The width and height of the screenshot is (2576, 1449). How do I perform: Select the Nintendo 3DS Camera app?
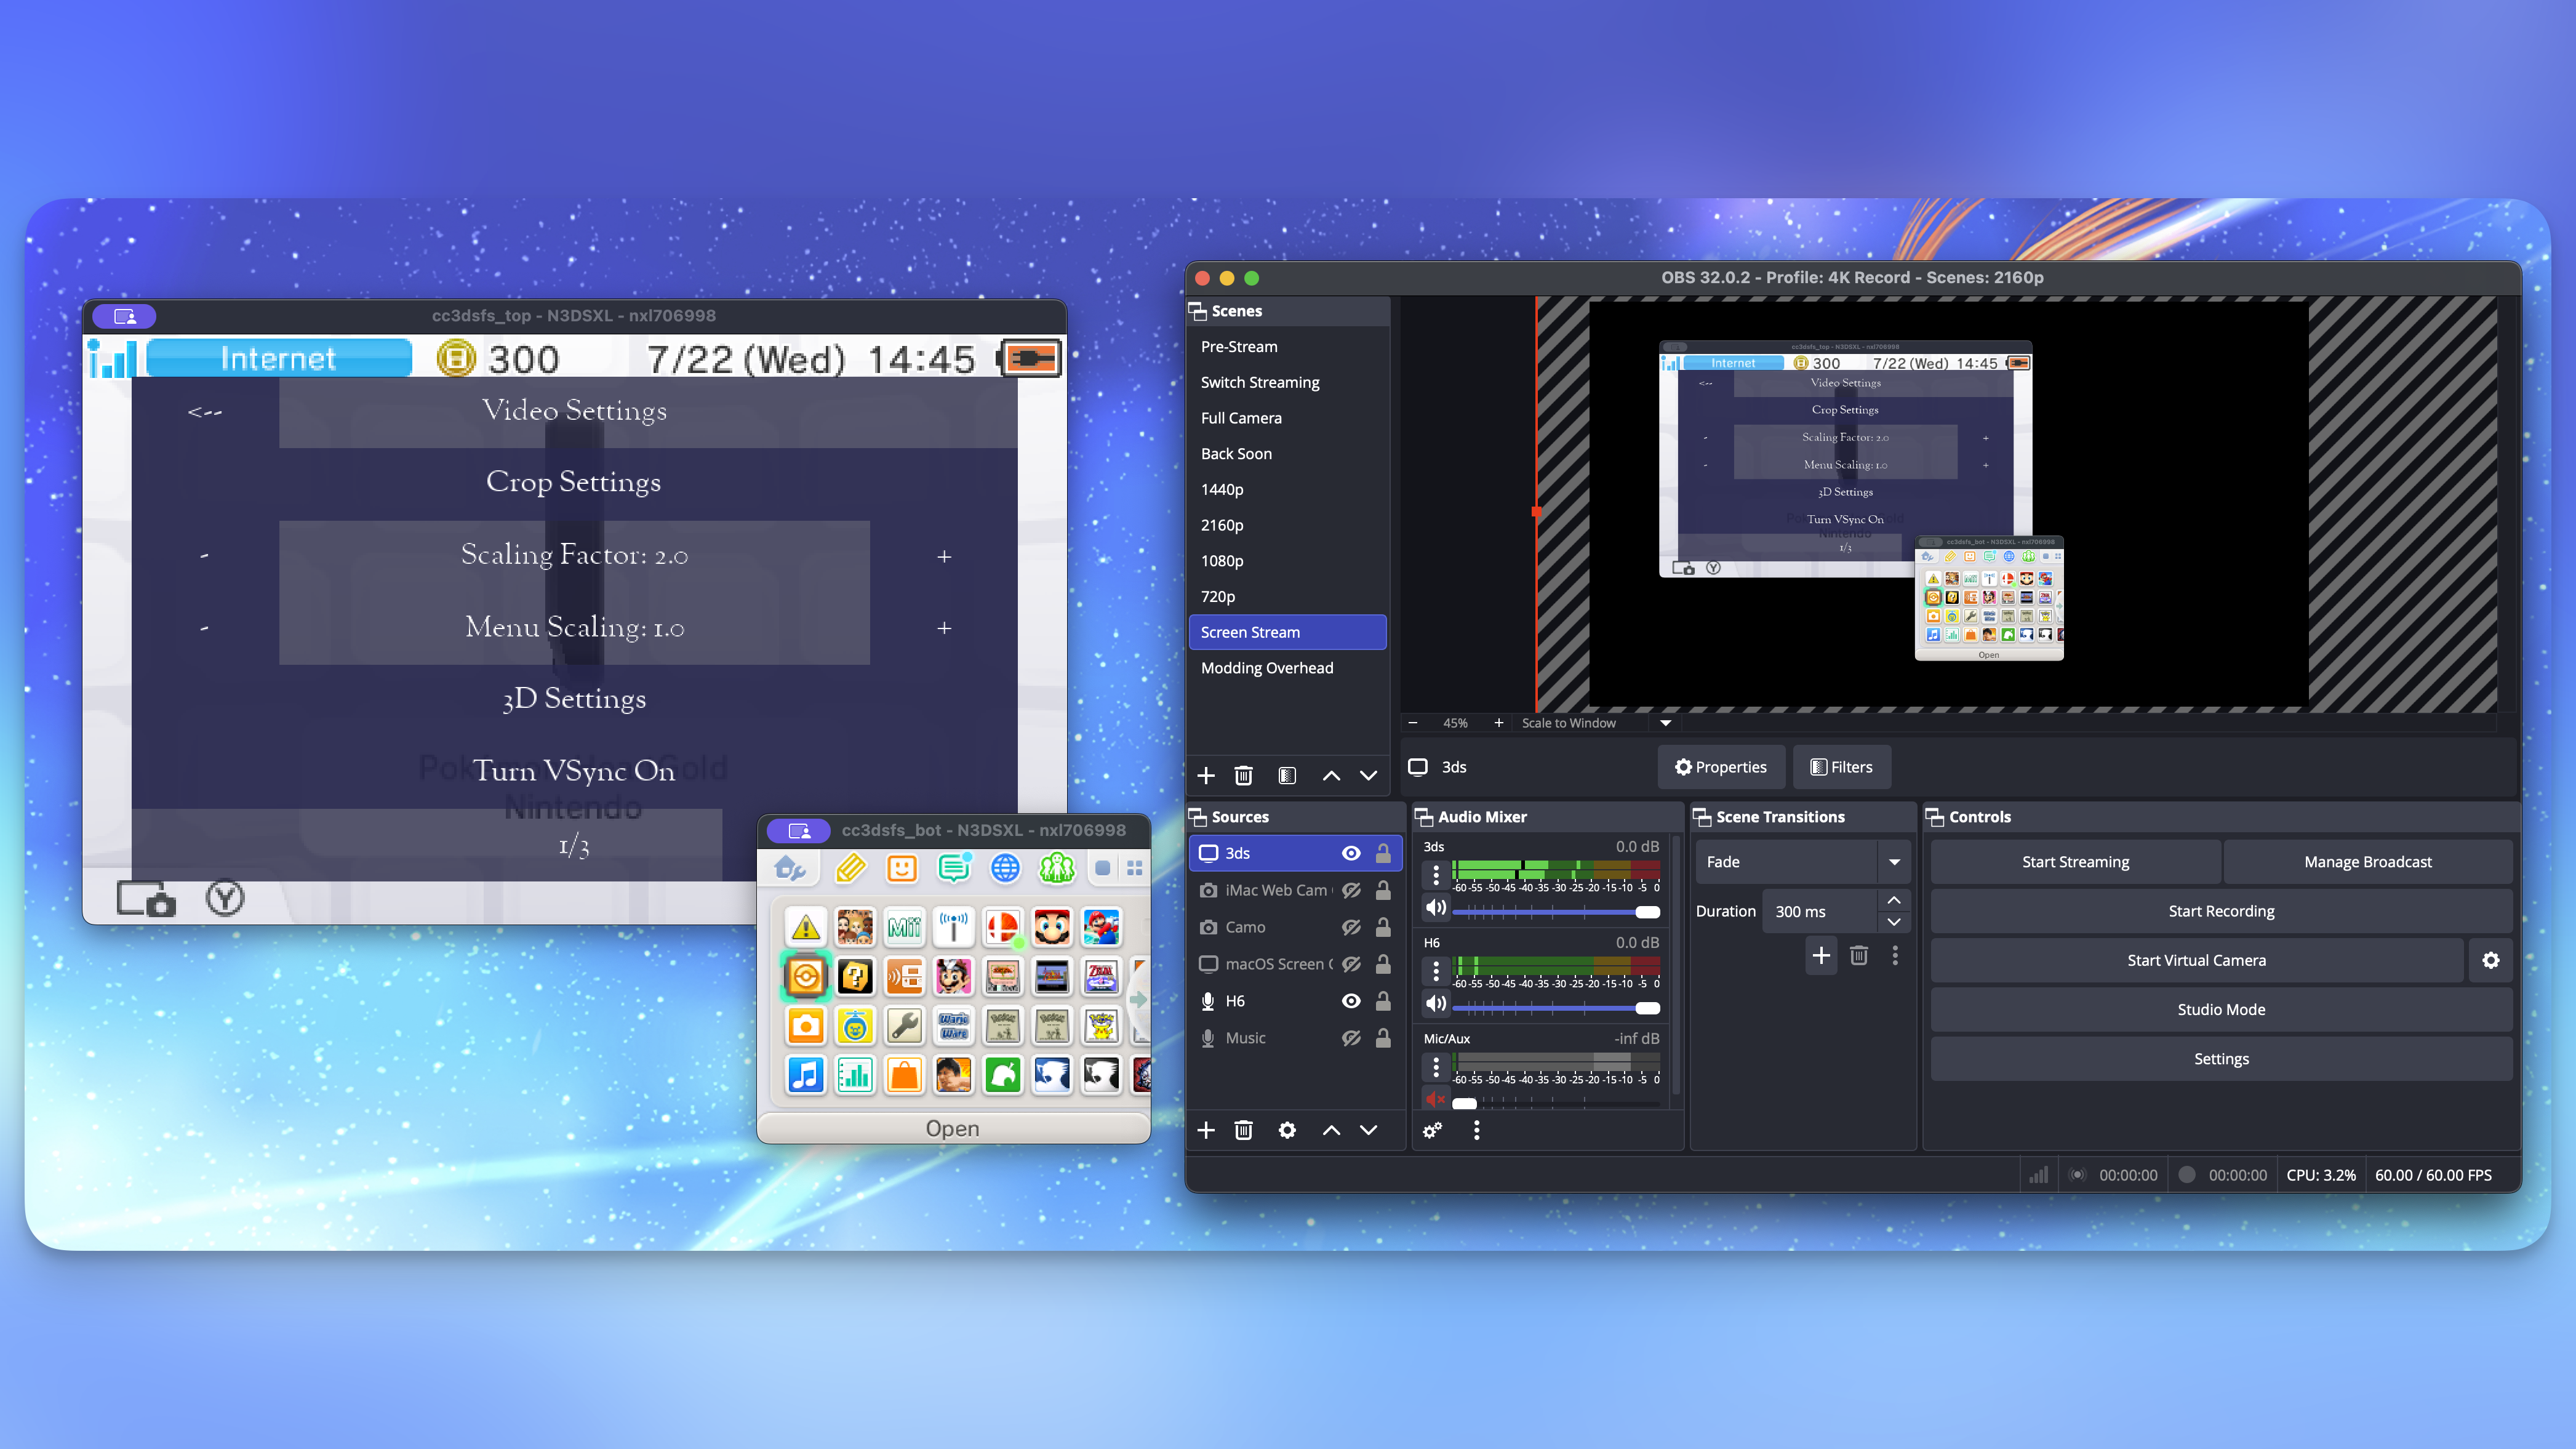(806, 1026)
